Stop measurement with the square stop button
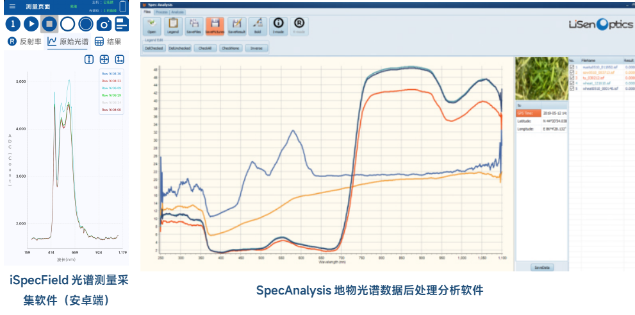 tap(49, 24)
